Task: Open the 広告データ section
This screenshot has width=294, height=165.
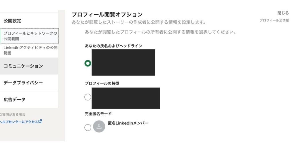Action: (x=14, y=100)
